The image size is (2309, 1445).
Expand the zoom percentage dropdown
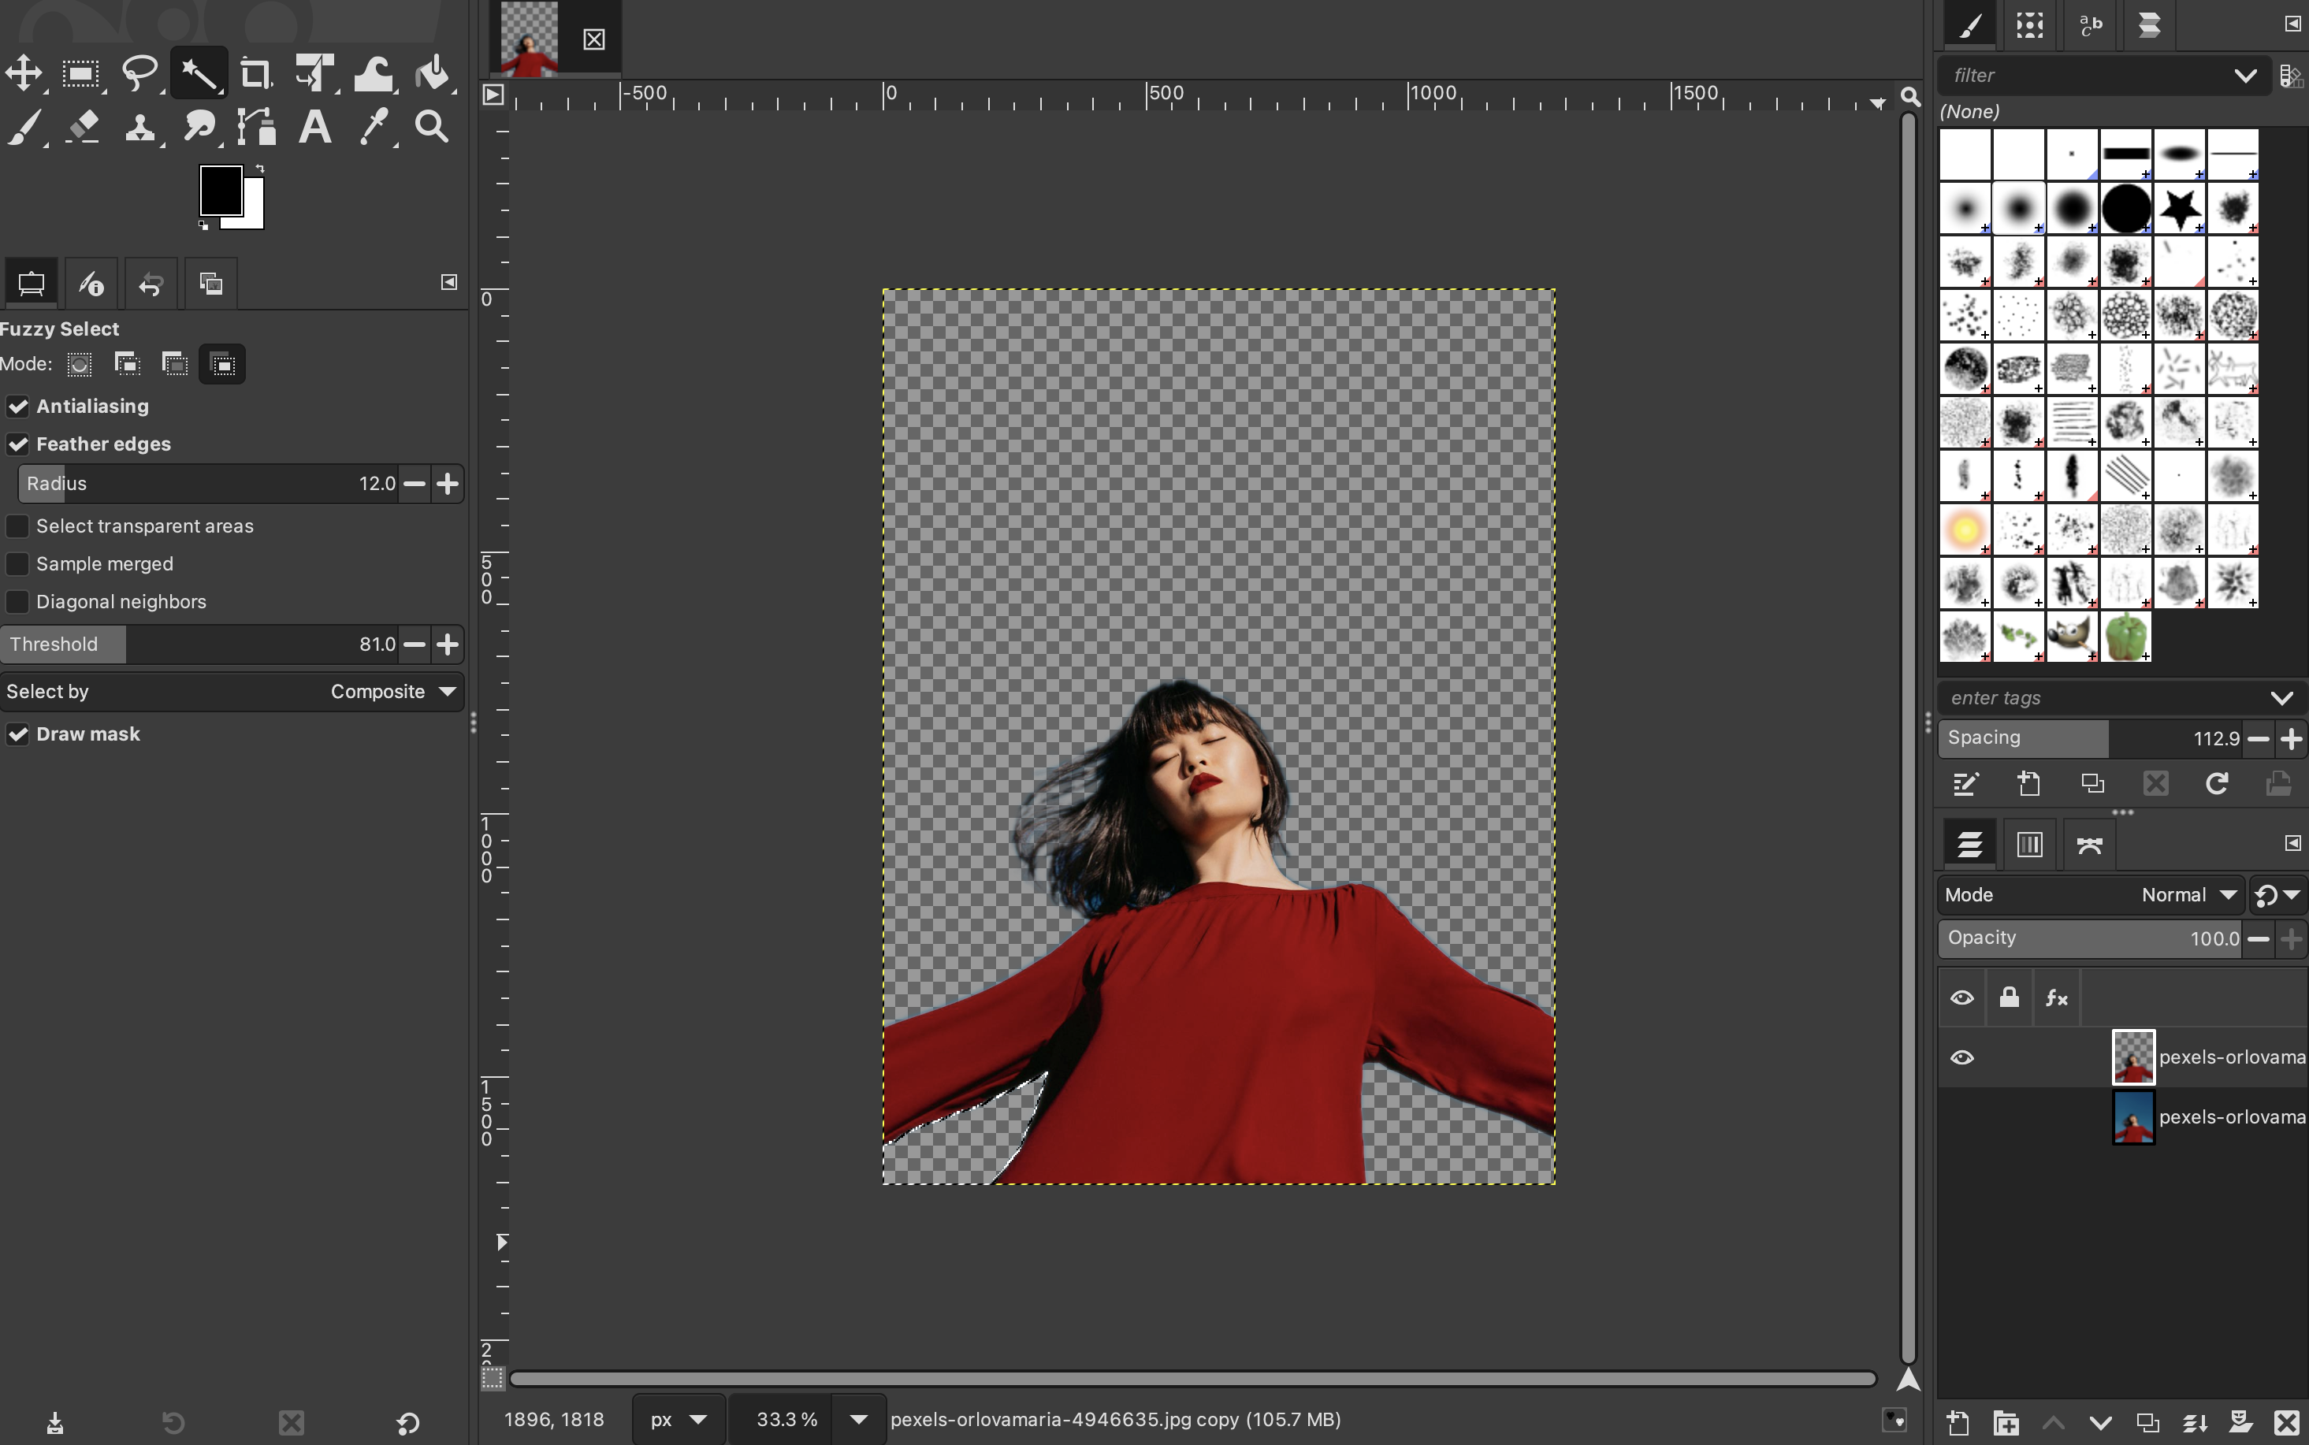[x=858, y=1419]
